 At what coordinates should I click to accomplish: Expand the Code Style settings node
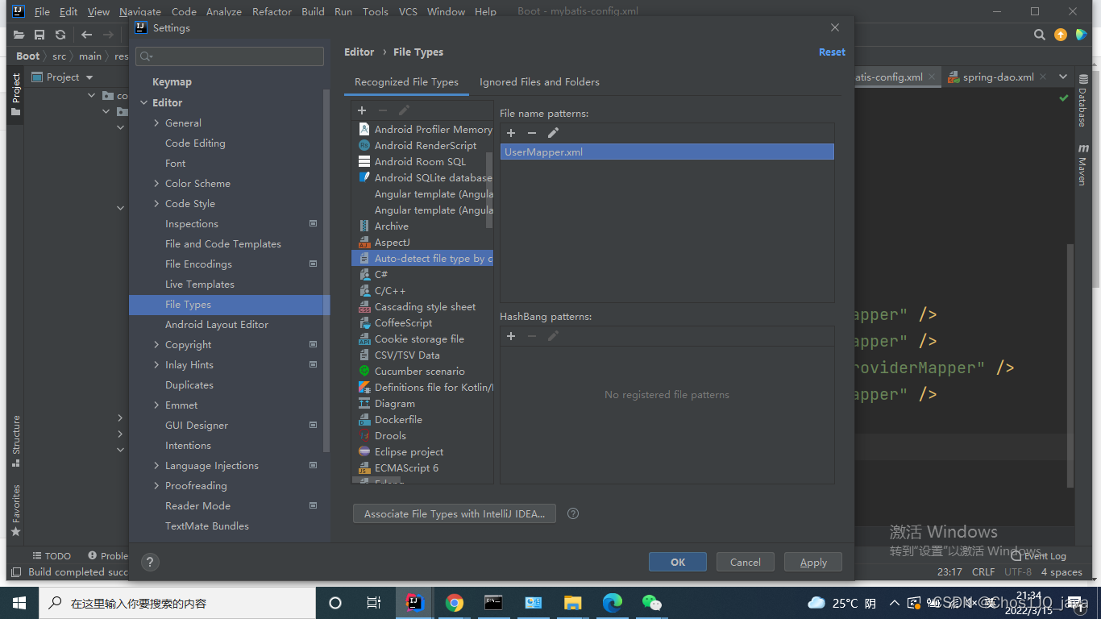tap(156, 204)
